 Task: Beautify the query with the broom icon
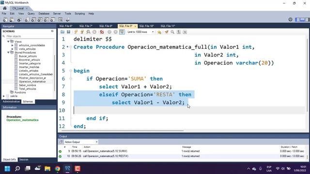pyautogui.click(x=167, y=32)
